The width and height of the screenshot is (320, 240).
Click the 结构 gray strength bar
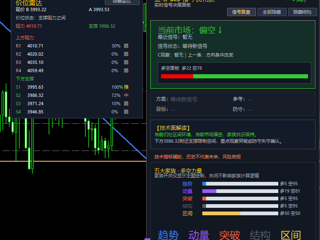point(240,206)
